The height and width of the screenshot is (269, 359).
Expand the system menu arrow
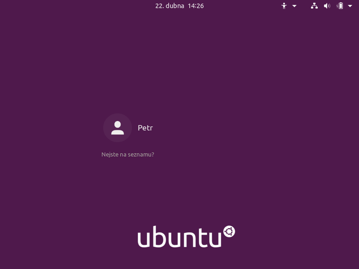350,6
